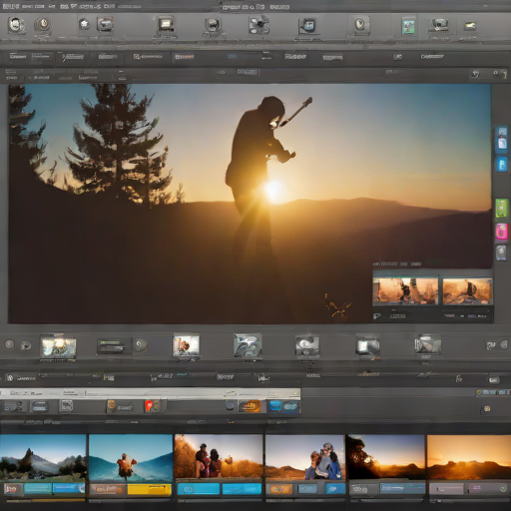Click the blue document icon in right sidebar

[501, 140]
